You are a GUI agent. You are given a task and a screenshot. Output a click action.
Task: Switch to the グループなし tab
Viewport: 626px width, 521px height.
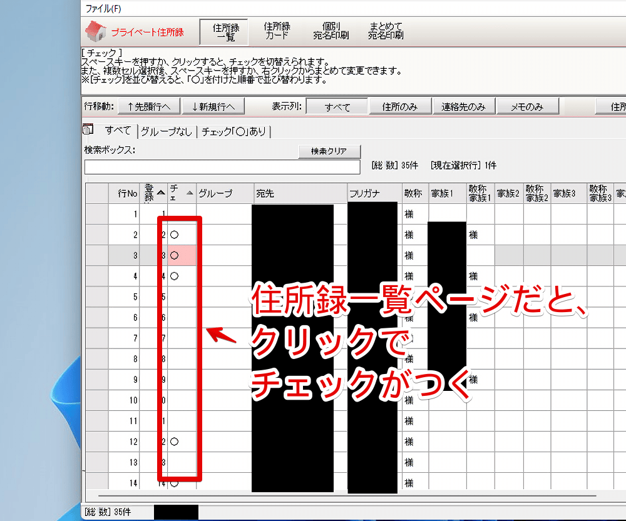coord(166,131)
